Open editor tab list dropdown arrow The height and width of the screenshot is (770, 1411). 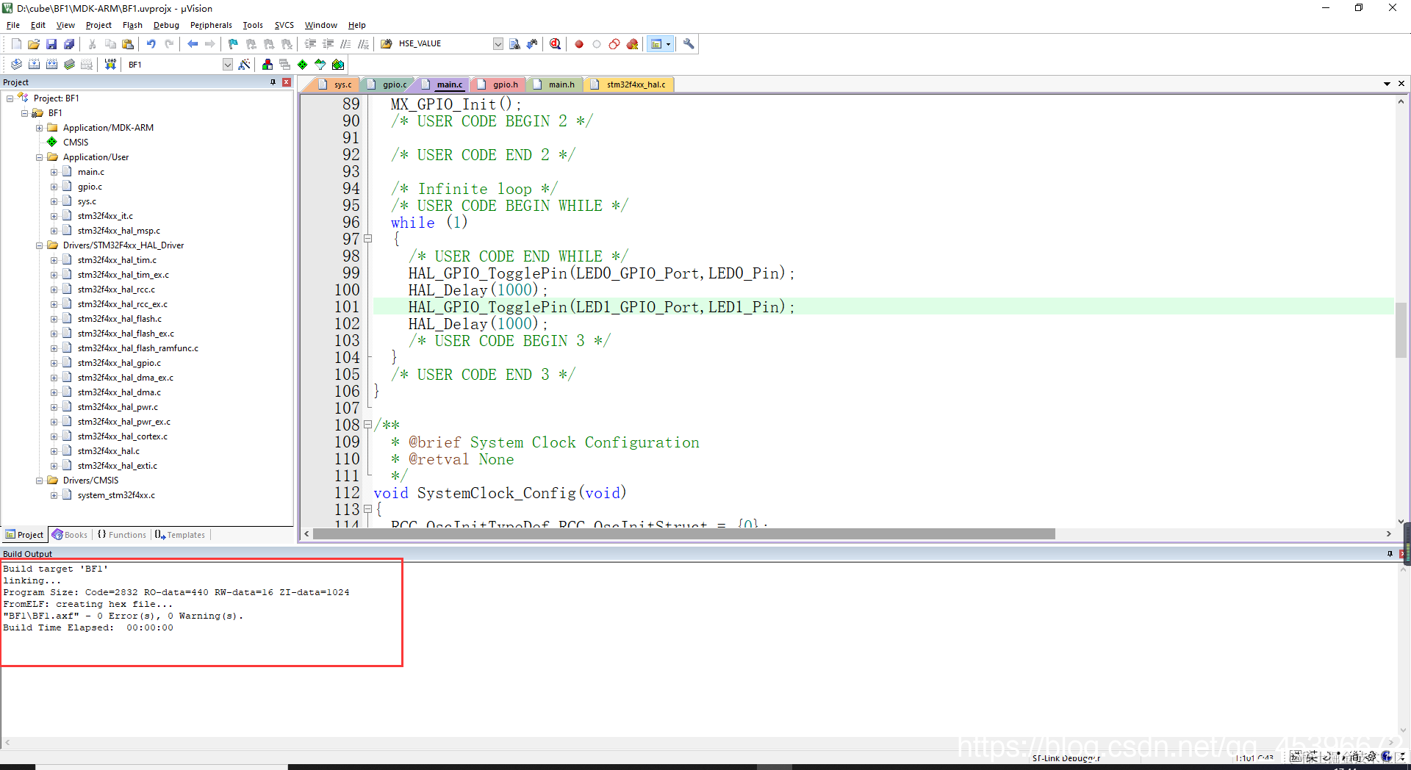(x=1387, y=84)
